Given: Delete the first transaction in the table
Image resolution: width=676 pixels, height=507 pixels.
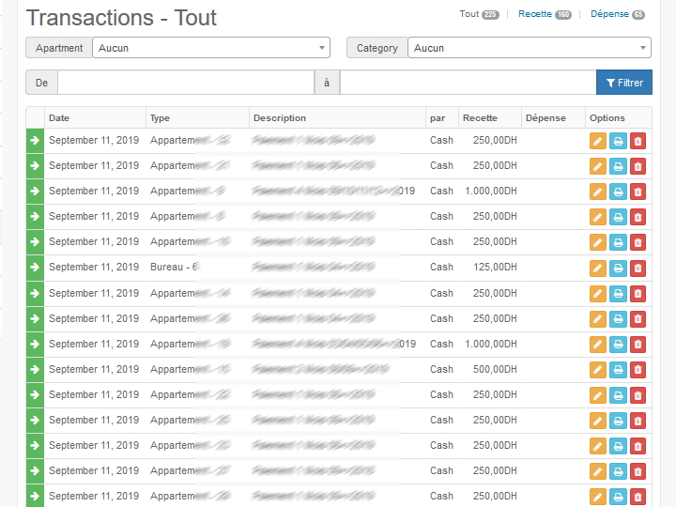Looking at the screenshot, I should click(x=638, y=141).
